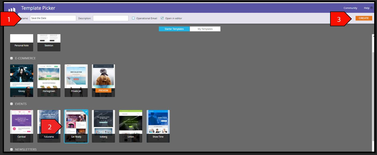
Task: Select the Get Ready template
Action: [76, 126]
